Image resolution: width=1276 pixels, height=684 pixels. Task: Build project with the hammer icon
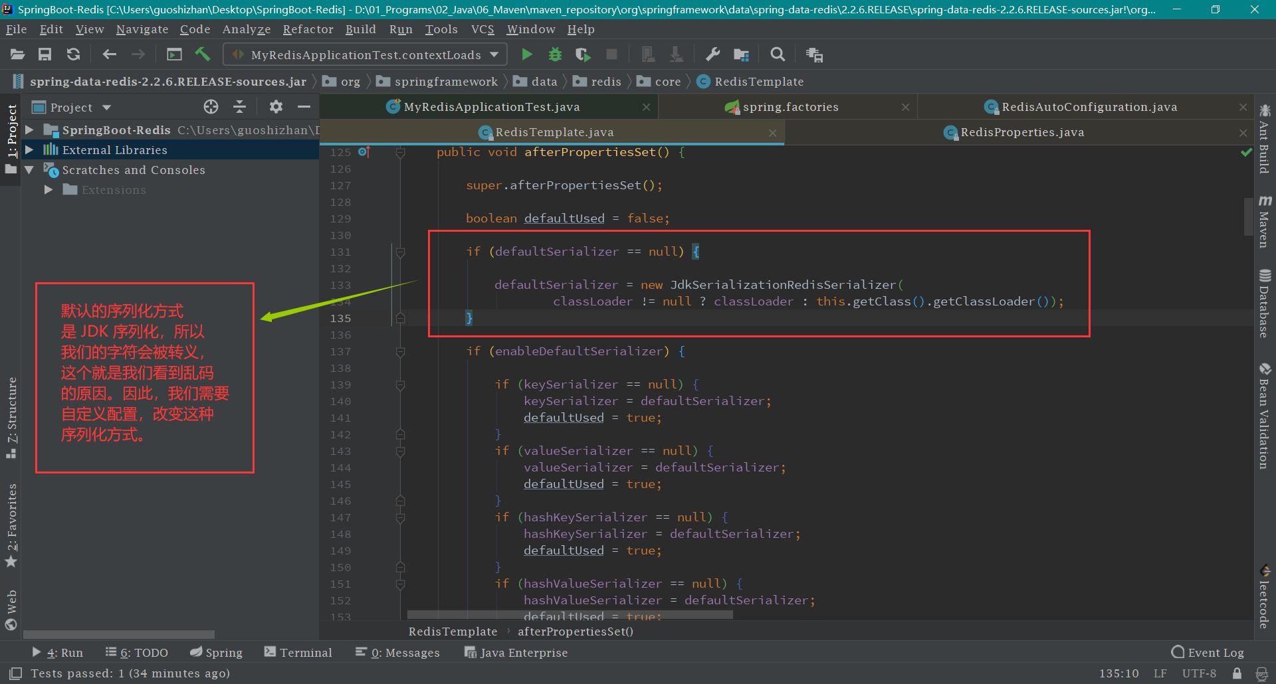(203, 54)
